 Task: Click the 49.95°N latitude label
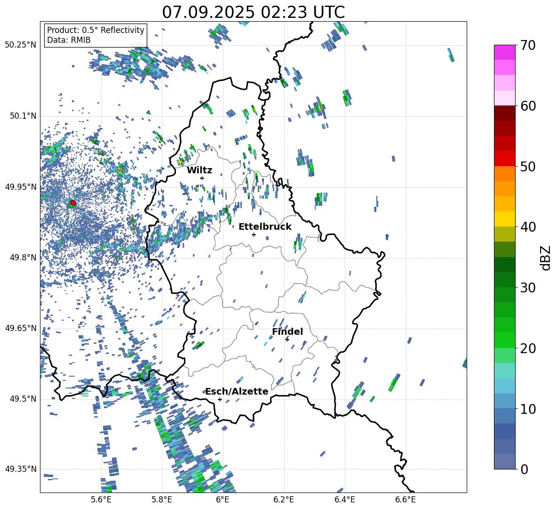tap(21, 186)
